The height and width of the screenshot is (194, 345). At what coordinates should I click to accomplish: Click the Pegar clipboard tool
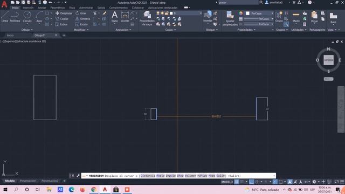[314, 17]
